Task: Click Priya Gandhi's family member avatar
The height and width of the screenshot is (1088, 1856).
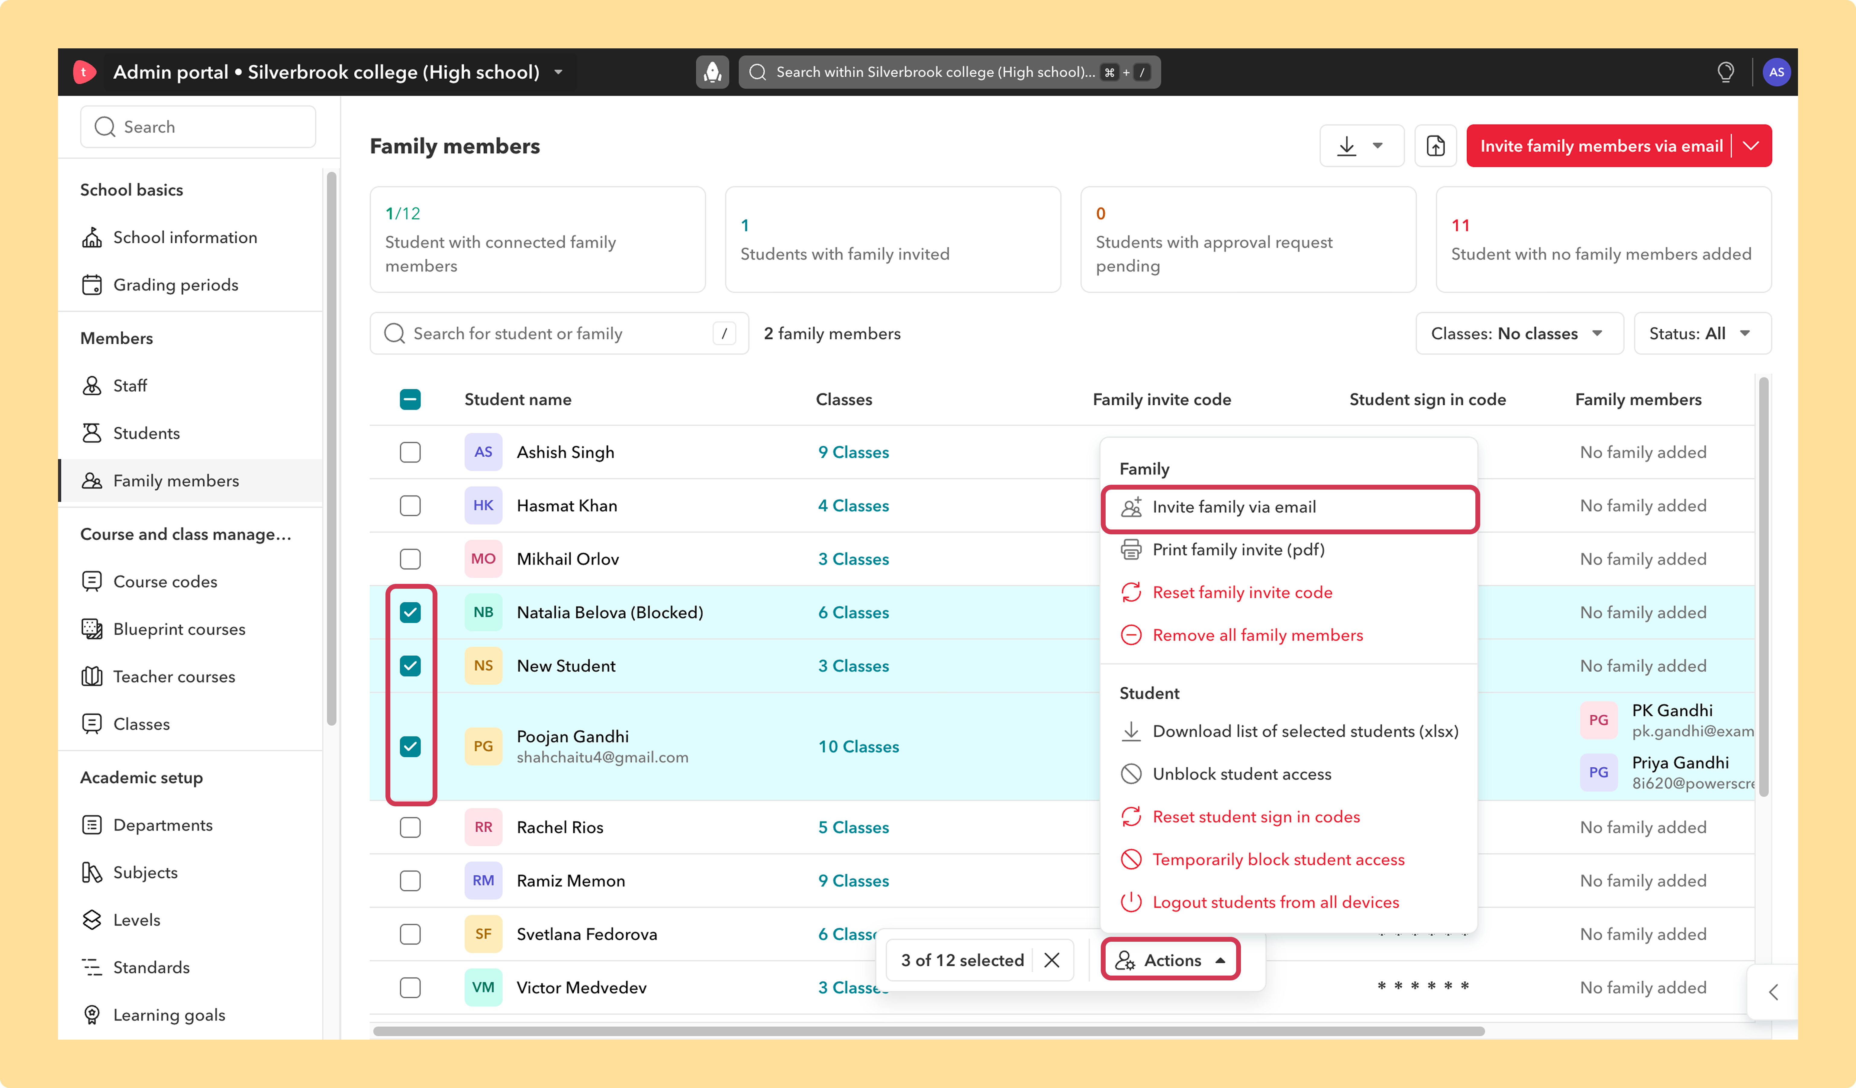Action: (1598, 772)
